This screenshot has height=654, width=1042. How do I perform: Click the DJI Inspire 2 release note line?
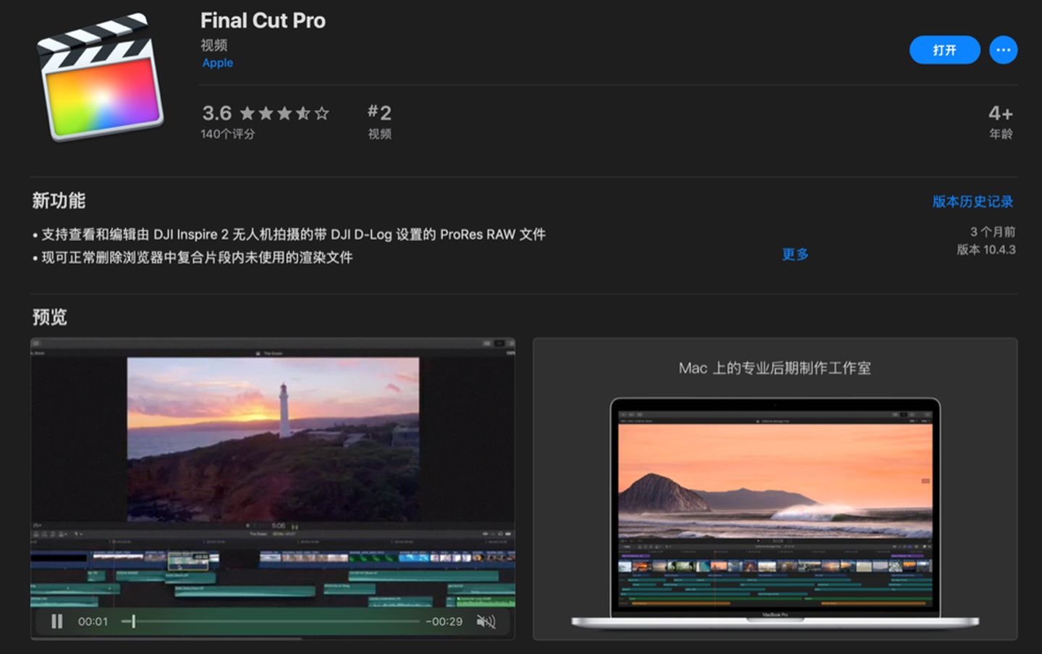tap(289, 234)
